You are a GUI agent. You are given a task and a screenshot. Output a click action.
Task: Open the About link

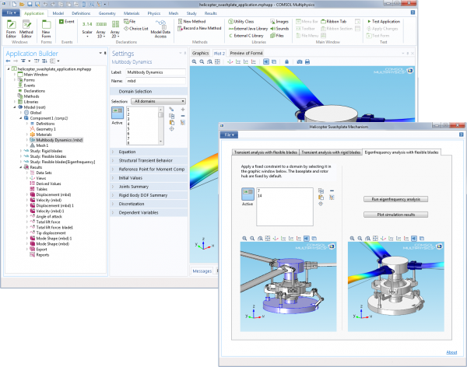(x=451, y=352)
